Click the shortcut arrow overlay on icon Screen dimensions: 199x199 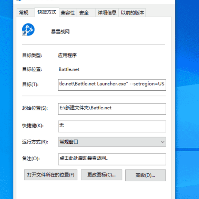pos(25,34)
